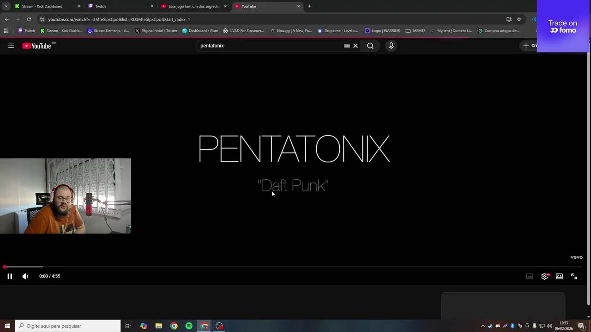
Task: Reload the current page
Action: tap(29, 19)
